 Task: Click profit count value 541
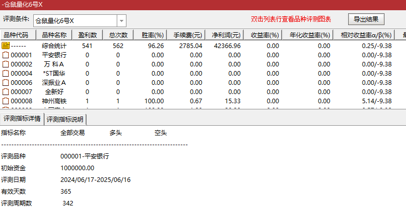click(x=87, y=46)
